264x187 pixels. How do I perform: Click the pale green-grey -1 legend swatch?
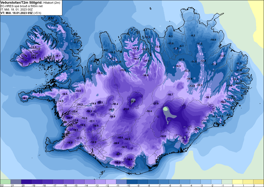point(227,182)
